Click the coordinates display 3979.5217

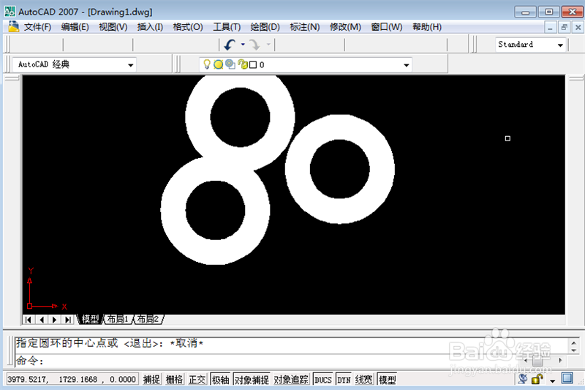72,380
